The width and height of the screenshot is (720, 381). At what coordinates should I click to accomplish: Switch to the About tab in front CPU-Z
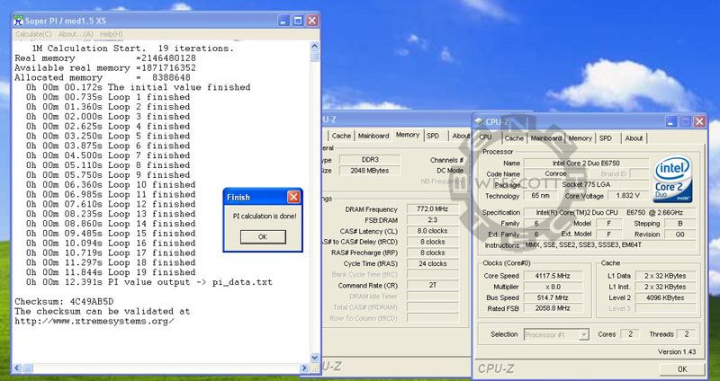[x=634, y=138]
